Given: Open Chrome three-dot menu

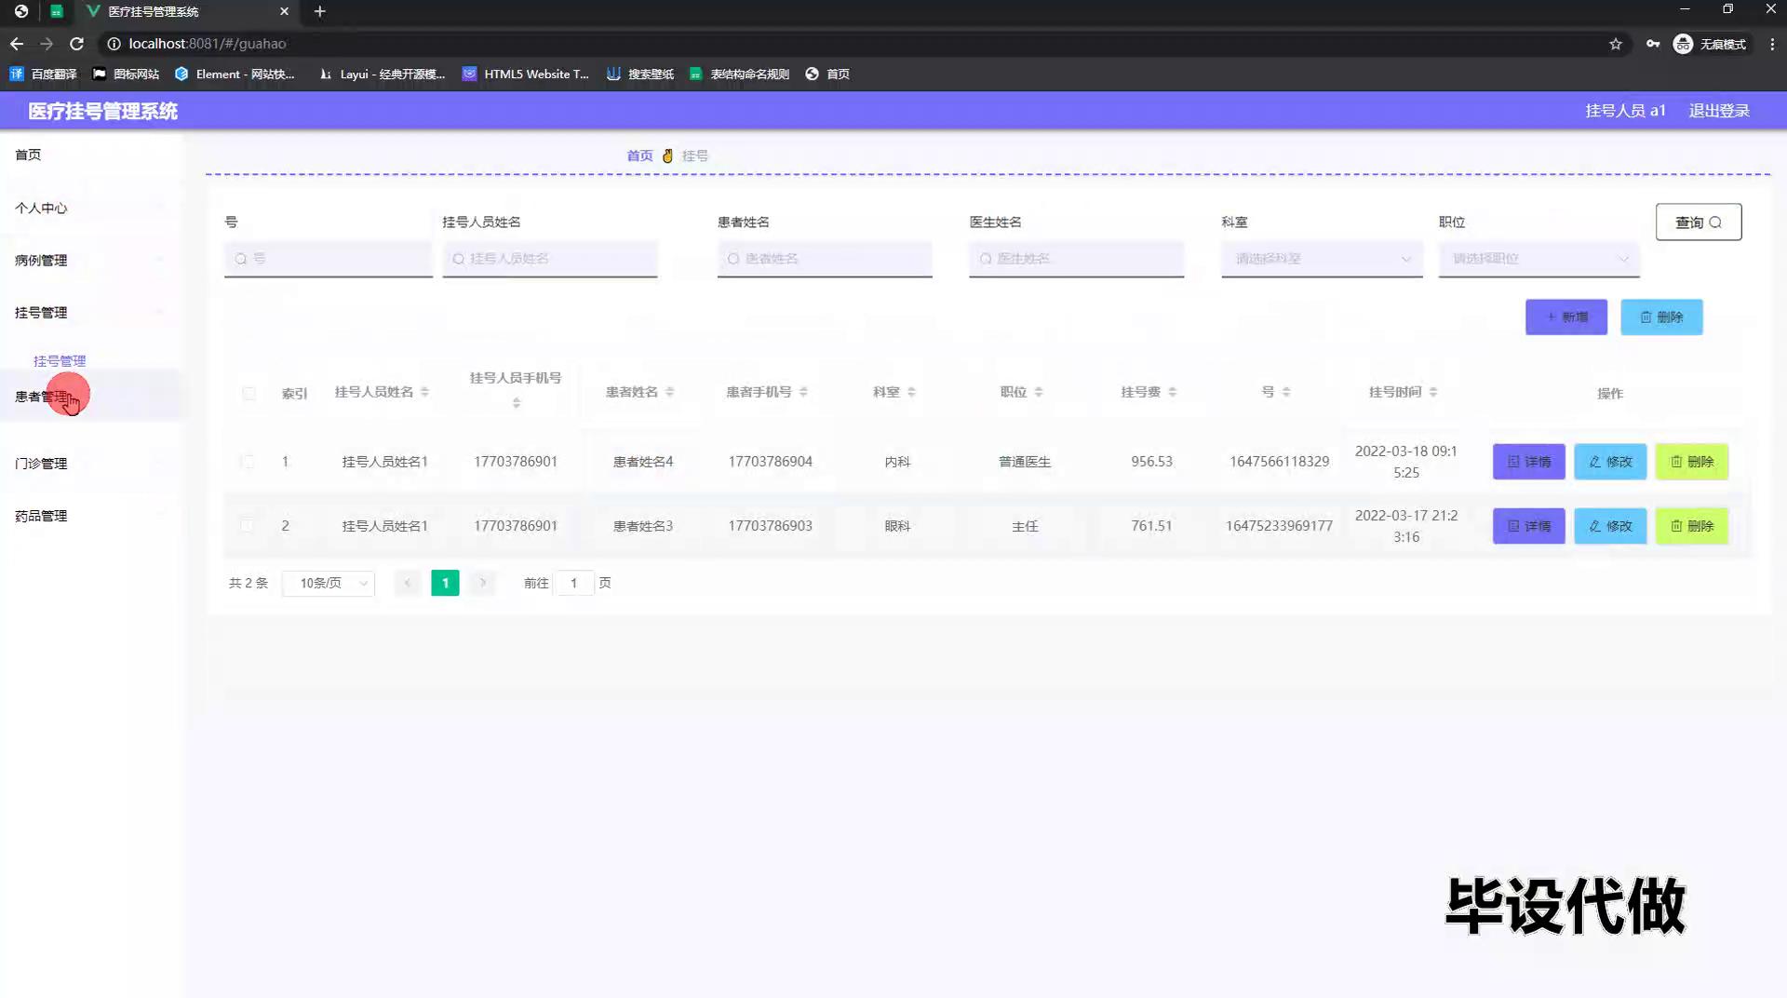Looking at the screenshot, I should (x=1772, y=44).
